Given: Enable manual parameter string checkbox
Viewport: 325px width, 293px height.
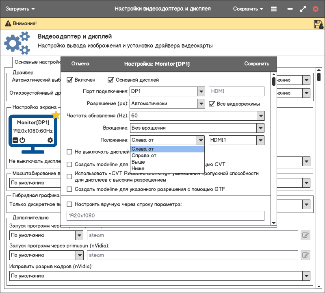Looking at the screenshot, I should tap(69, 204).
